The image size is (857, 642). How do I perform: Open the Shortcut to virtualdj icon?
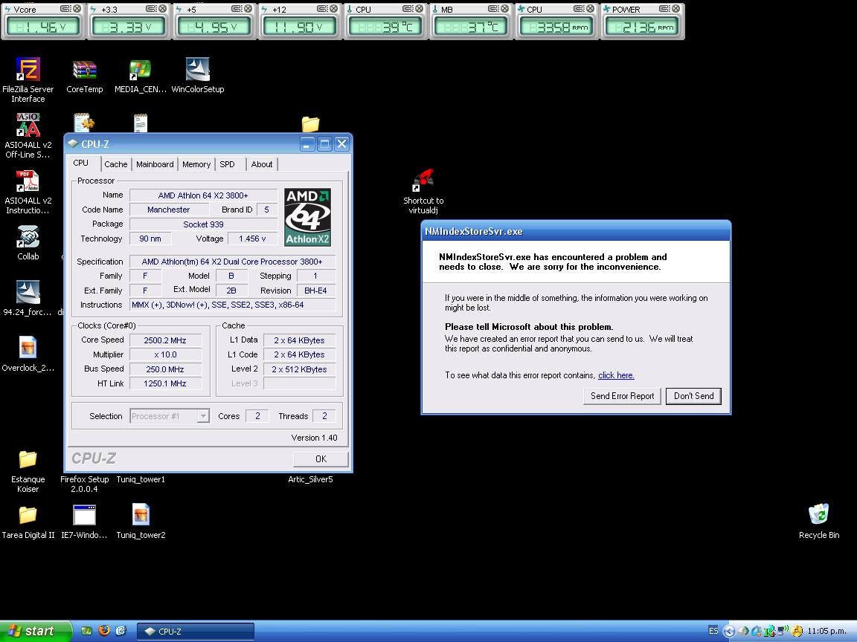(x=423, y=191)
